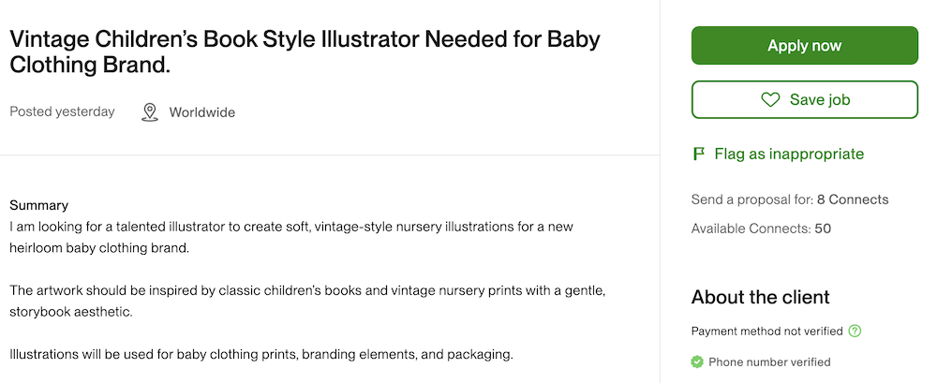Viewport: 937px width, 383px height.
Task: Click the phone verified checkmark icon
Action: point(697,361)
